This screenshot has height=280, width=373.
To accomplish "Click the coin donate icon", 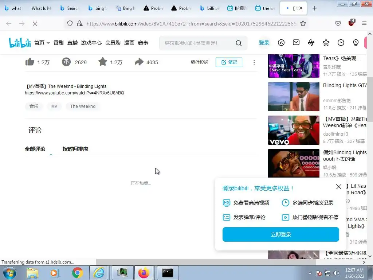I will pos(66,62).
